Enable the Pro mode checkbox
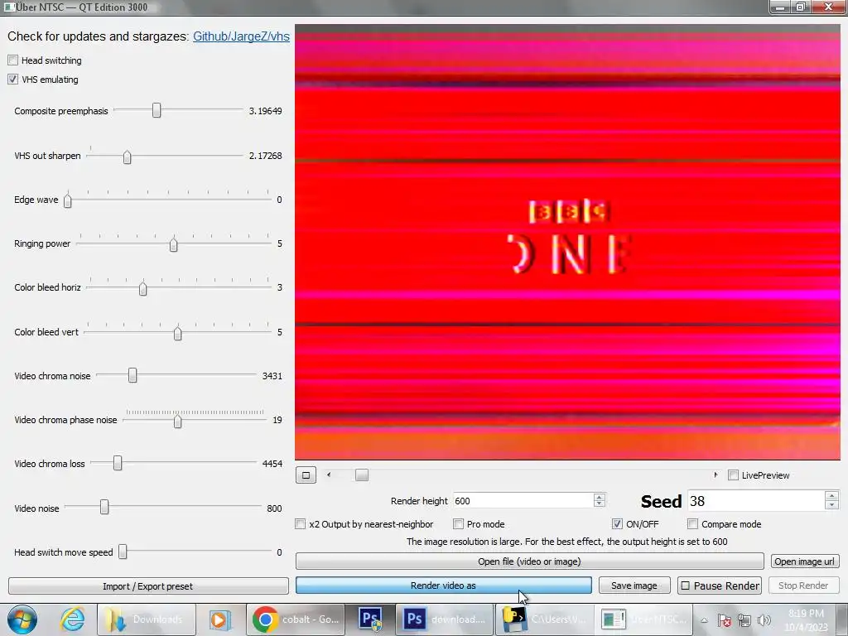This screenshot has width=848, height=636. (458, 524)
